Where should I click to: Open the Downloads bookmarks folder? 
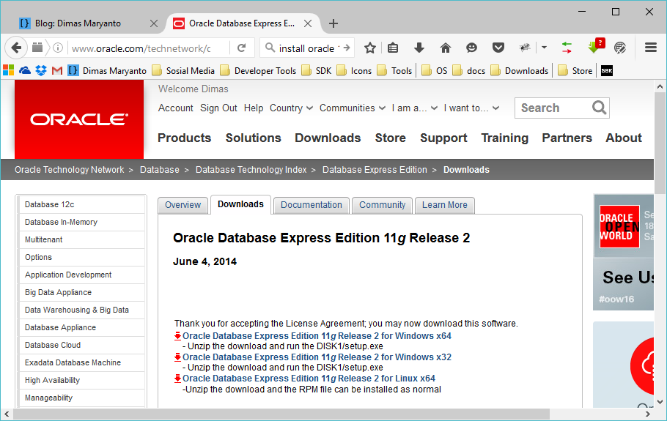click(520, 71)
